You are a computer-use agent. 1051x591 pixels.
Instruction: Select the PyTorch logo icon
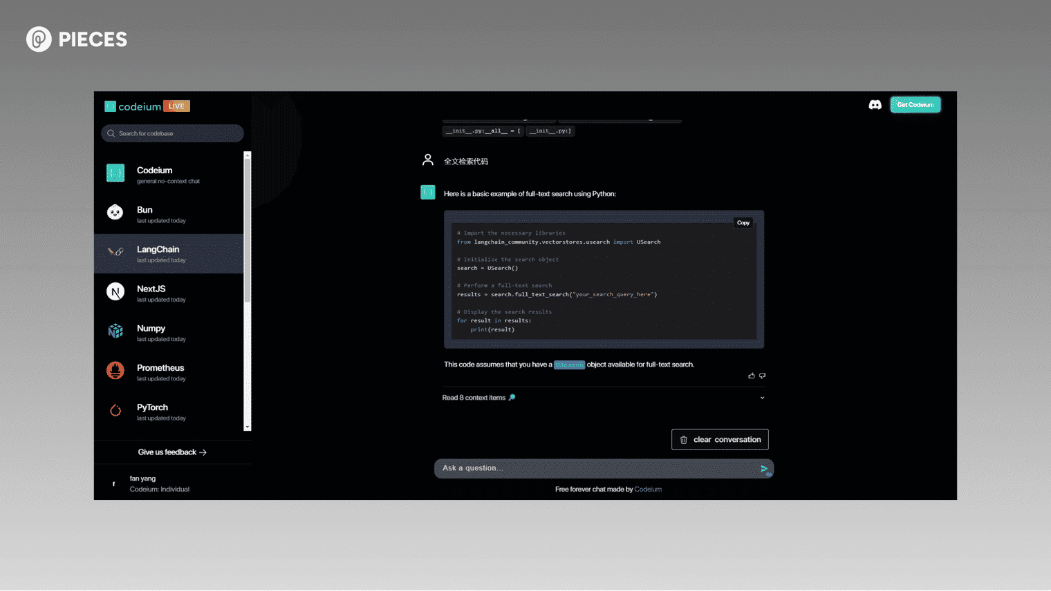point(115,411)
